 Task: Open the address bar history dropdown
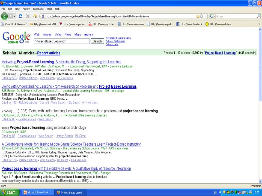pos(206,16)
